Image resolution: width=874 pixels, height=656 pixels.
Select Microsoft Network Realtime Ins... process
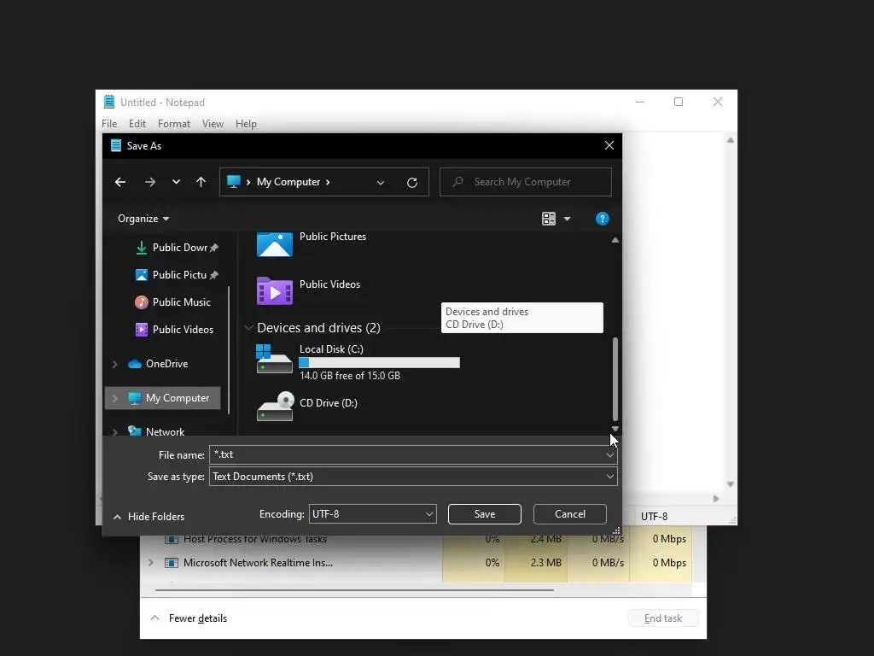point(258,563)
